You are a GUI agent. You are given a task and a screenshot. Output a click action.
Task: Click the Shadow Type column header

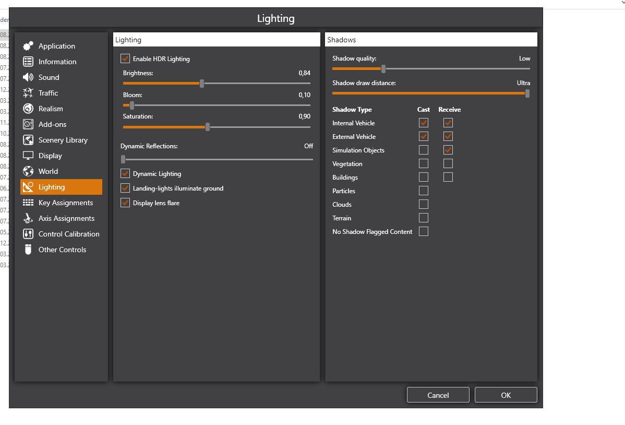point(352,109)
